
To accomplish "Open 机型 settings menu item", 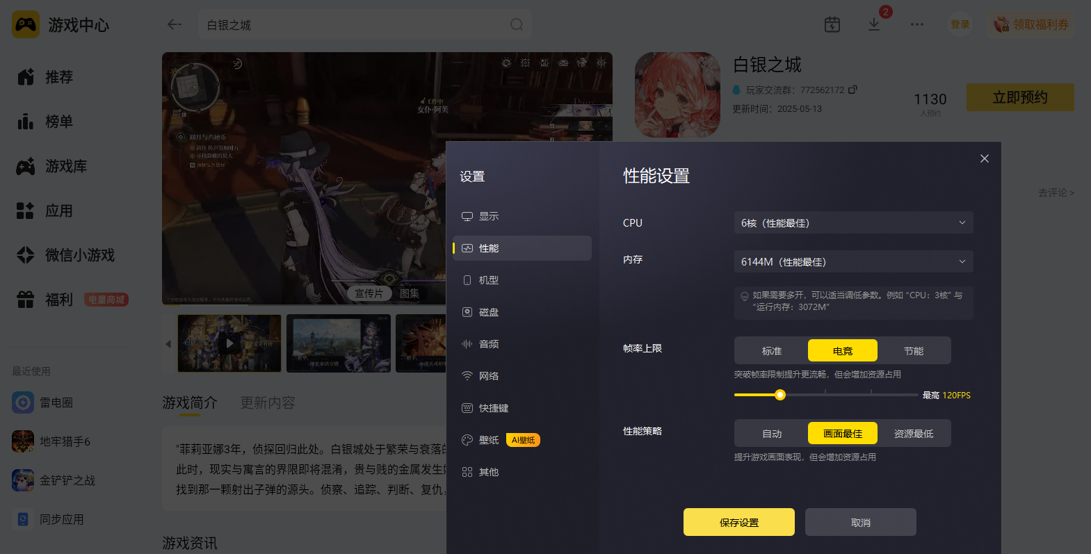I will pyautogui.click(x=522, y=280).
